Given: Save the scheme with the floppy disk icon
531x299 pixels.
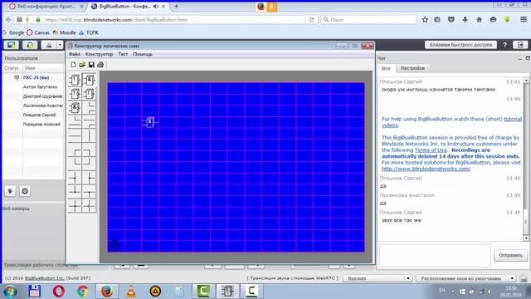Looking at the screenshot, I should 91,65.
